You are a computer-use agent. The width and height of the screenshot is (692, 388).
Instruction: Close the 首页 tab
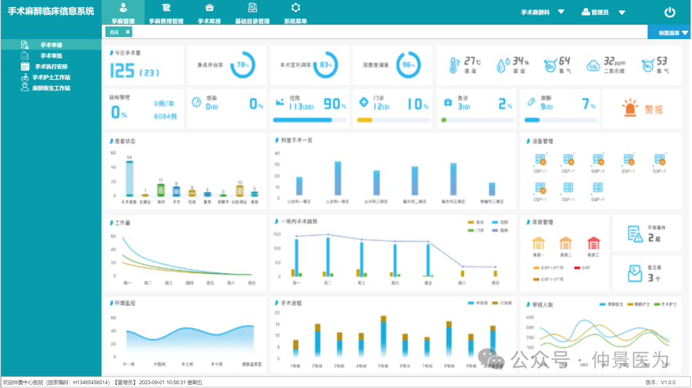[x=127, y=32]
